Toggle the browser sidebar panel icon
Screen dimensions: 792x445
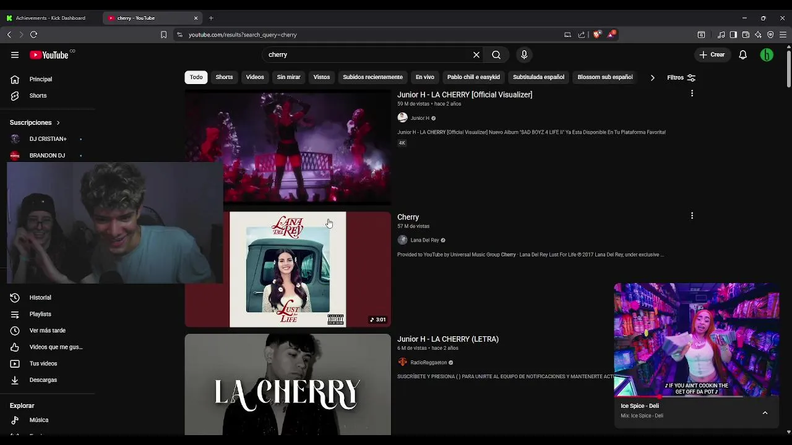[x=733, y=35]
